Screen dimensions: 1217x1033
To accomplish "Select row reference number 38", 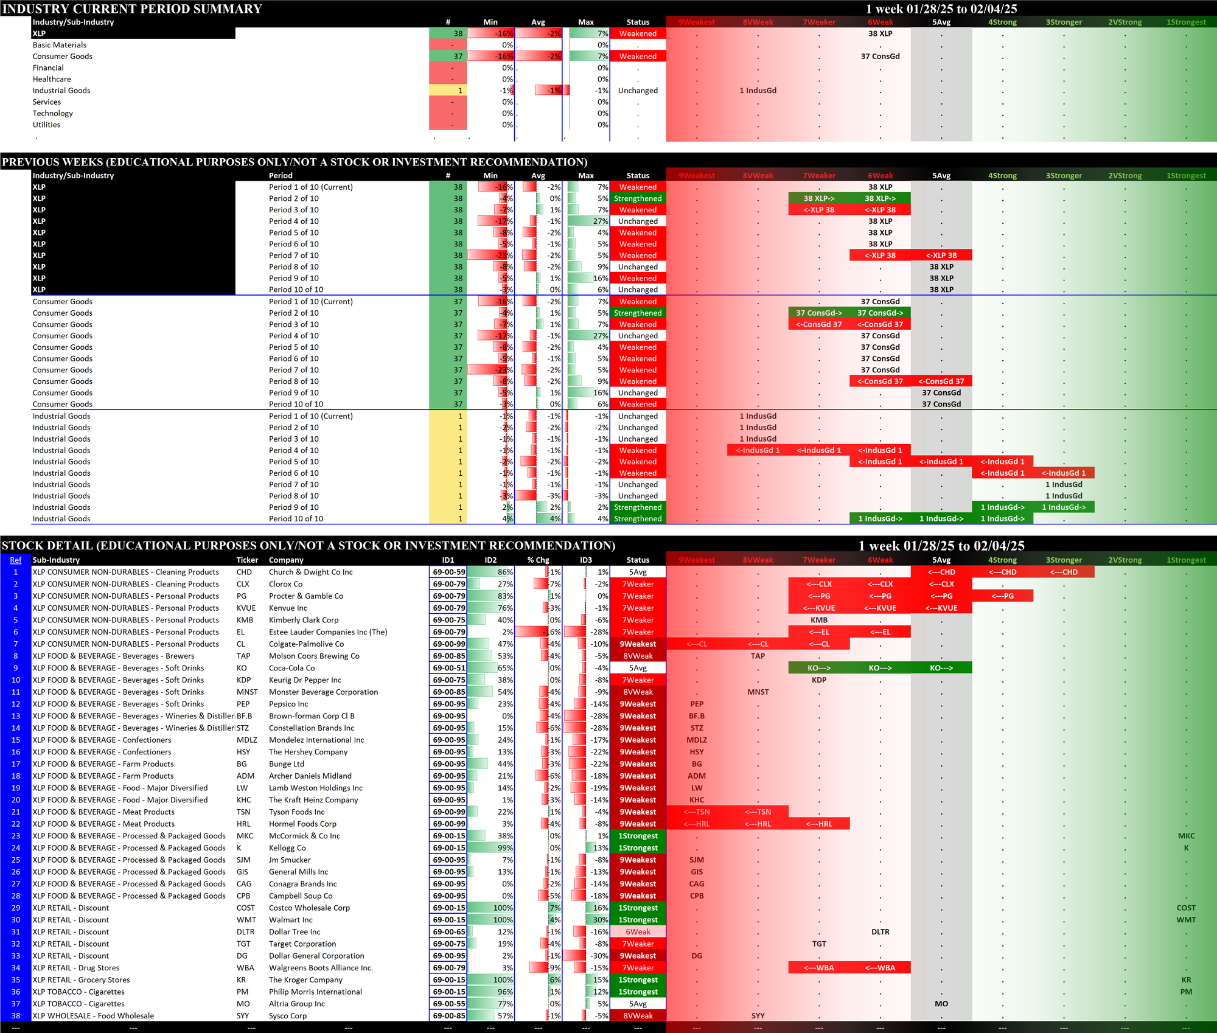I will tap(16, 1015).
